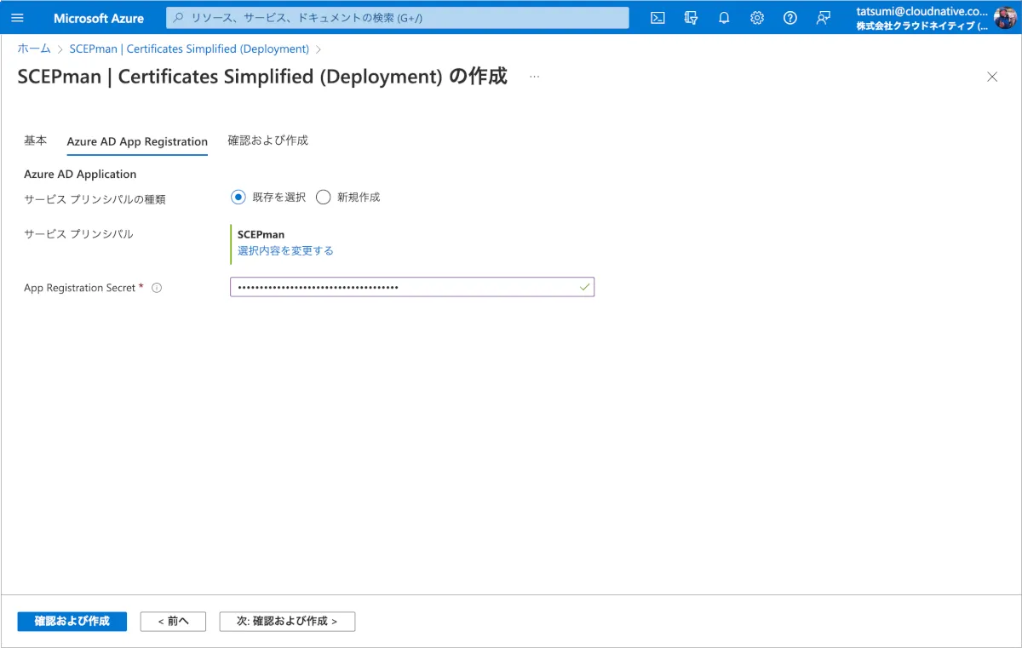Select the 新規作成 radio button
Screen dimensions: 1022x648
[323, 198]
